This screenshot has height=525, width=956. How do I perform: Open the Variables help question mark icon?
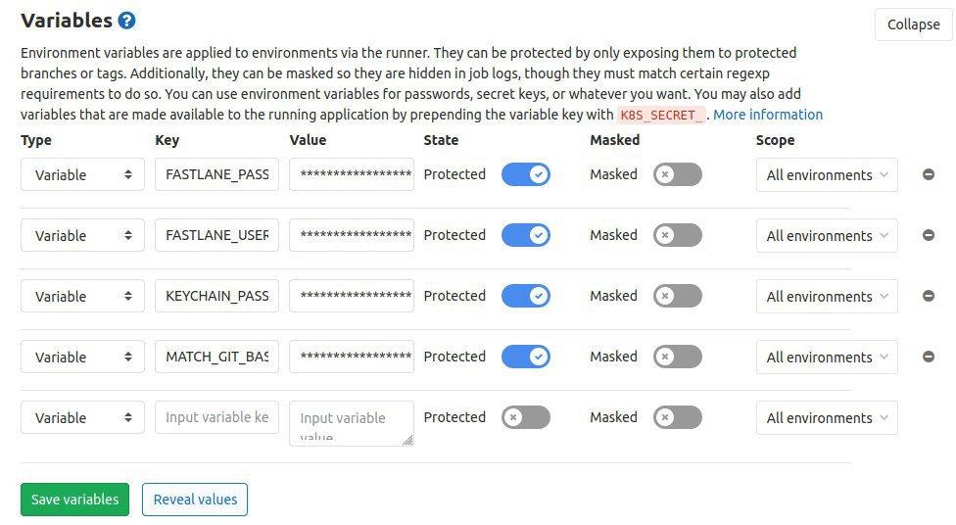pyautogui.click(x=126, y=21)
